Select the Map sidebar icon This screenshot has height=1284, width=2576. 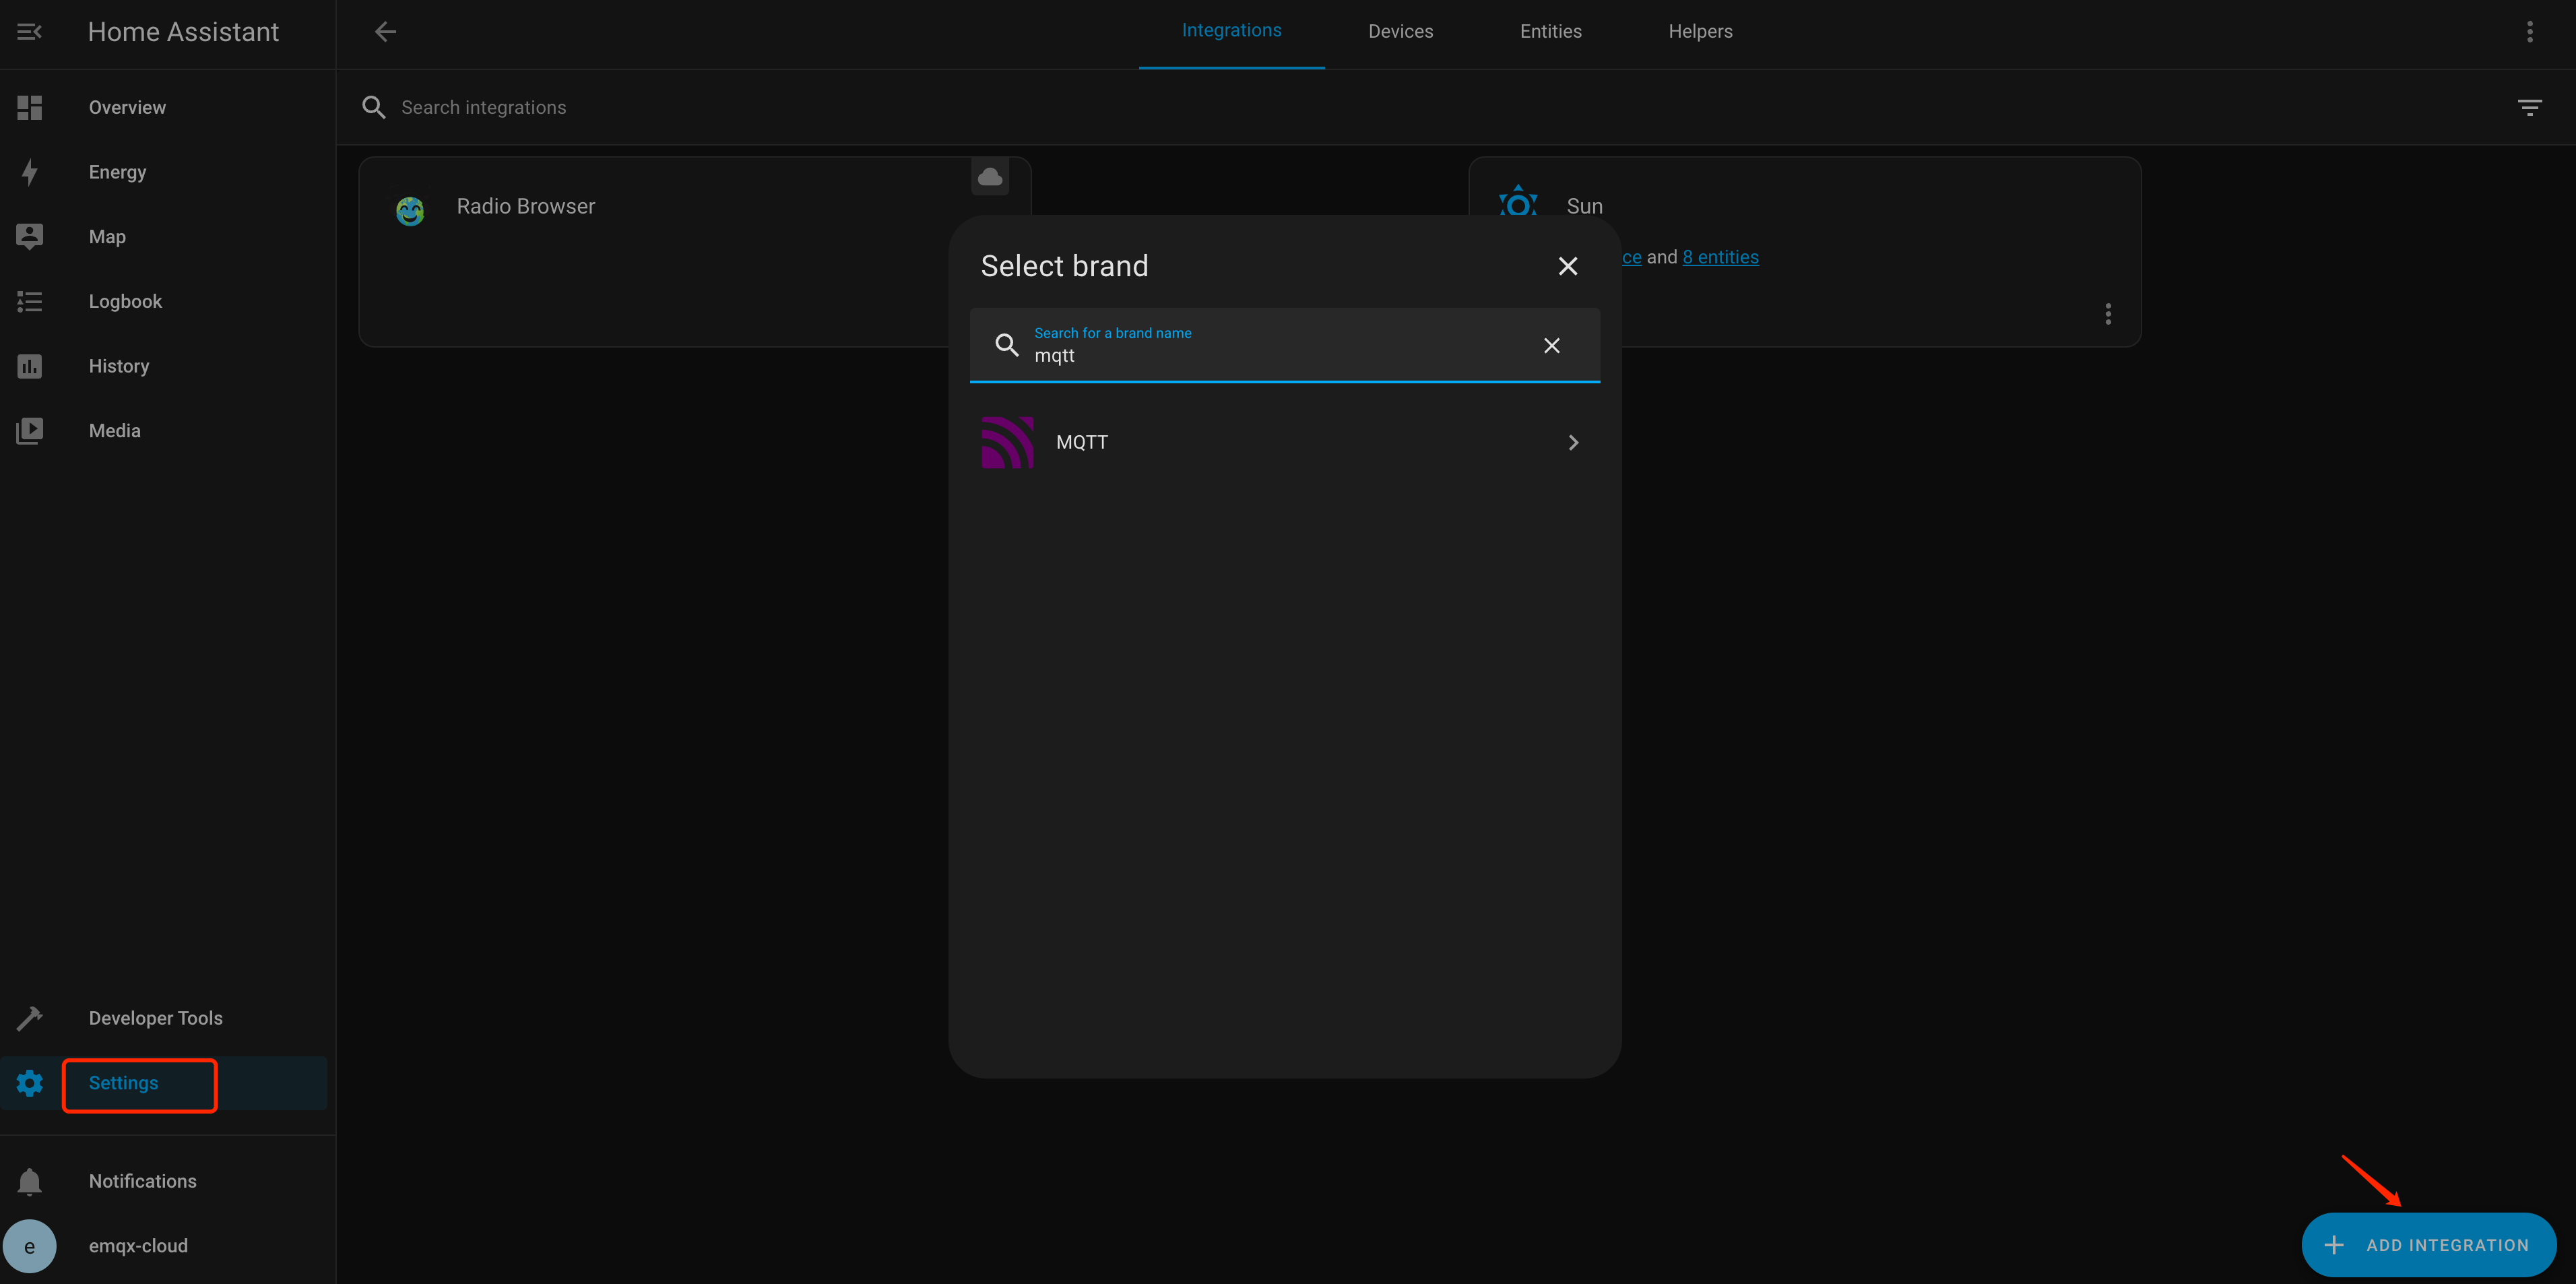(30, 236)
